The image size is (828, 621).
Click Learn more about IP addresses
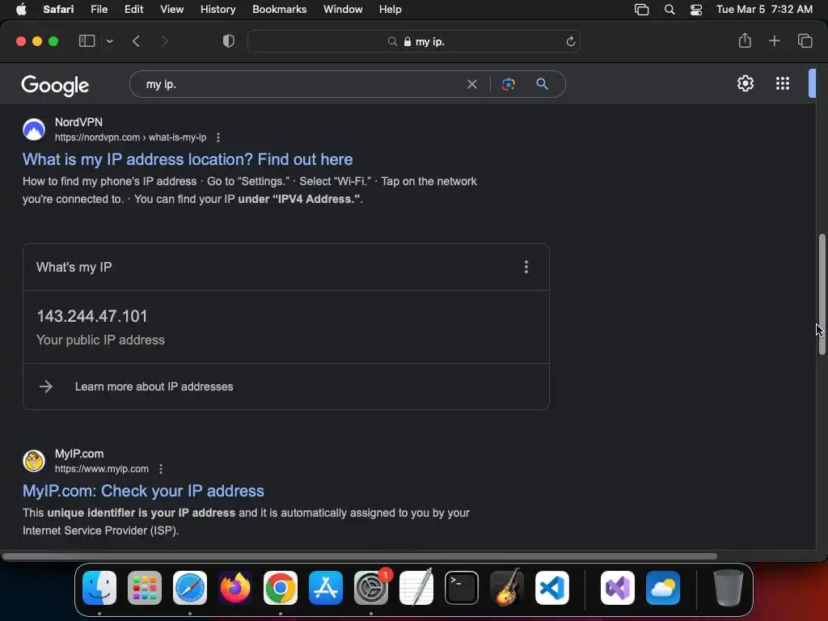pyautogui.click(x=154, y=387)
